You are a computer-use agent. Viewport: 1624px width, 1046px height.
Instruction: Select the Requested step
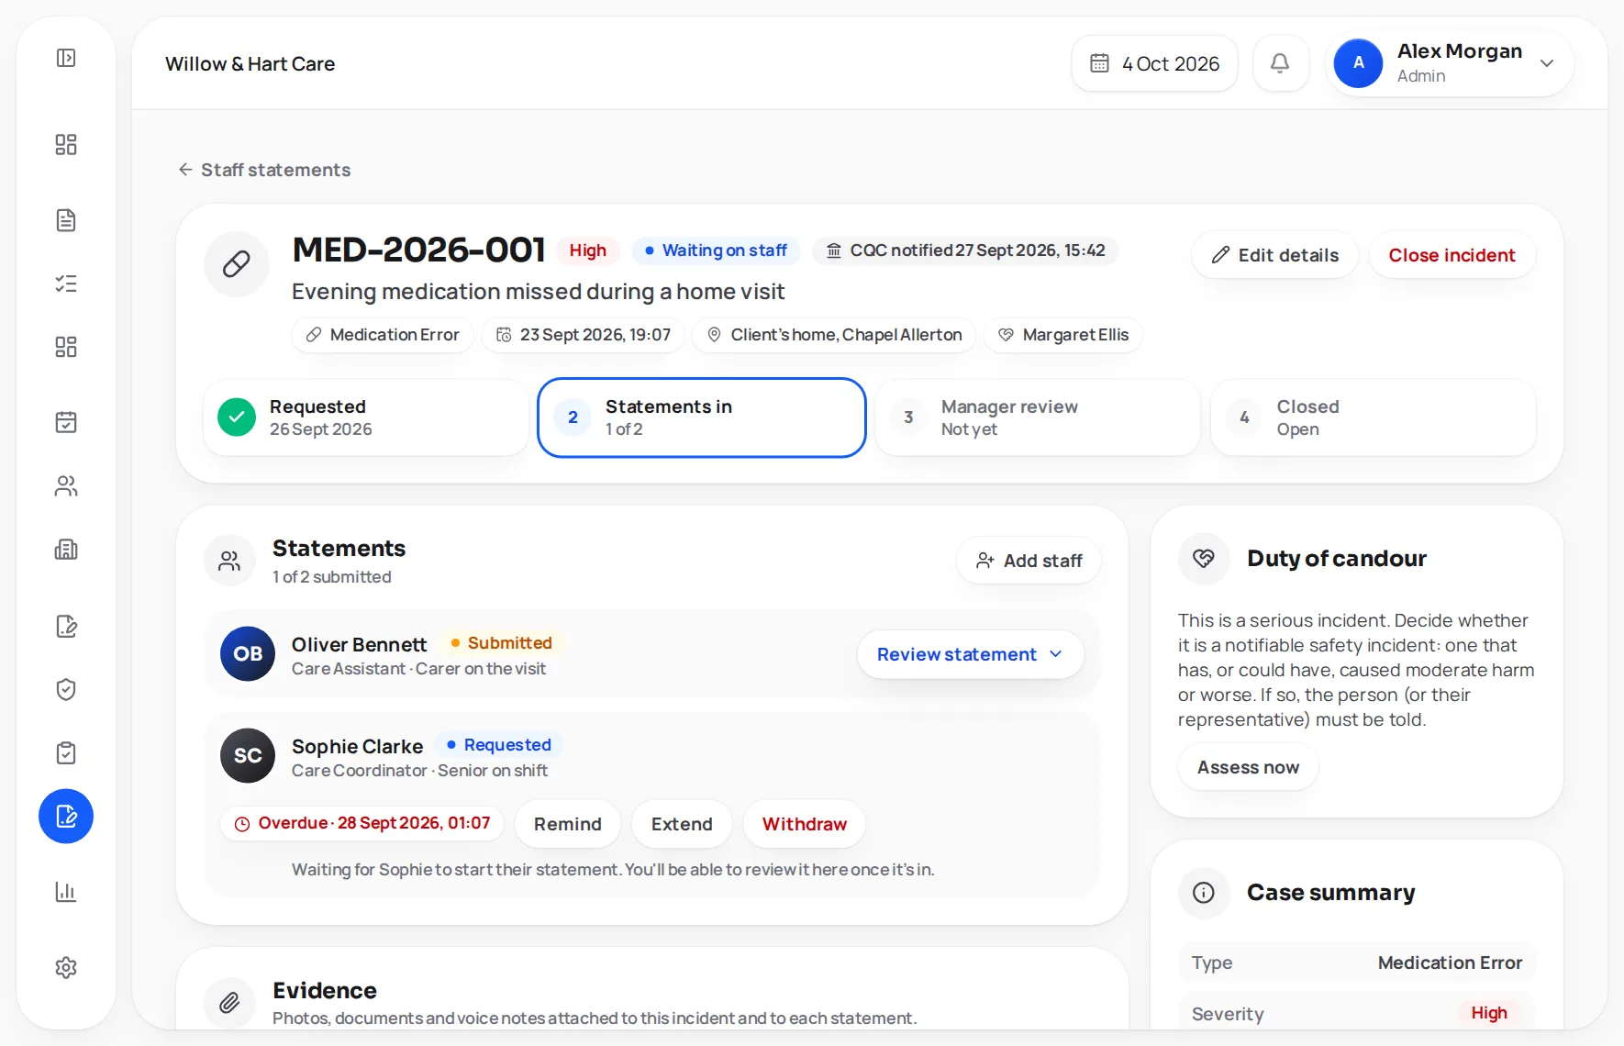pos(366,417)
